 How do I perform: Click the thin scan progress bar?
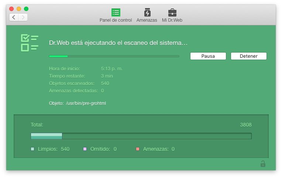tap(114, 56)
